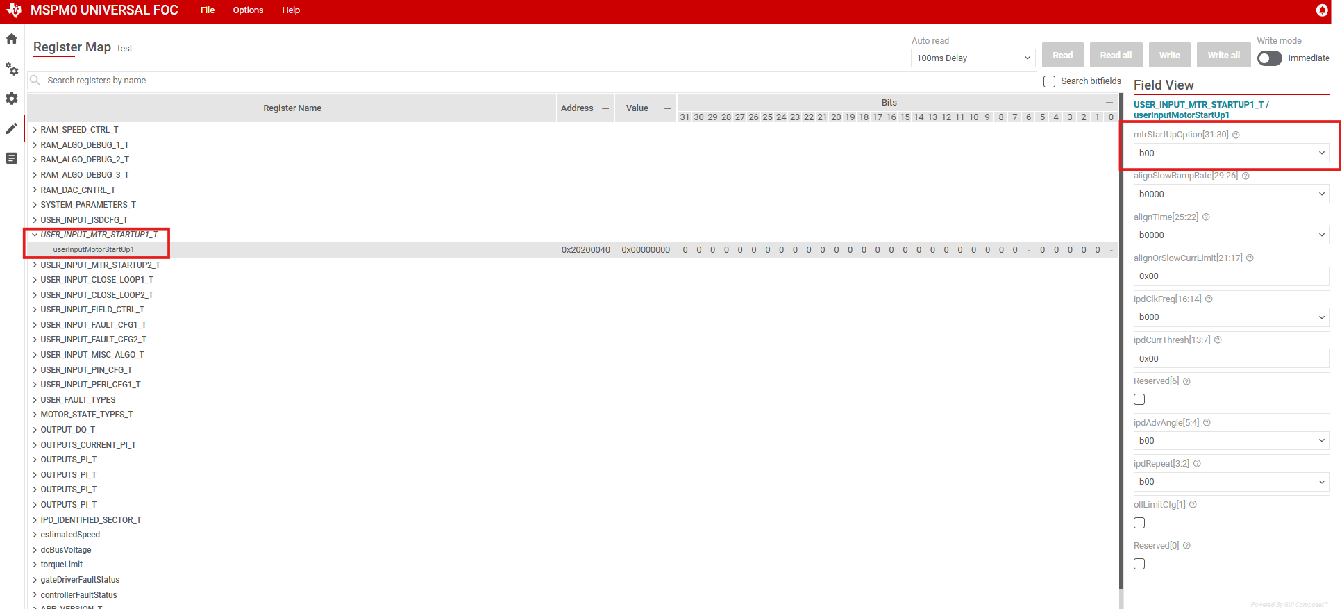1342x609 pixels.
Task: Click the Texas Instruments logo
Action: [14, 10]
